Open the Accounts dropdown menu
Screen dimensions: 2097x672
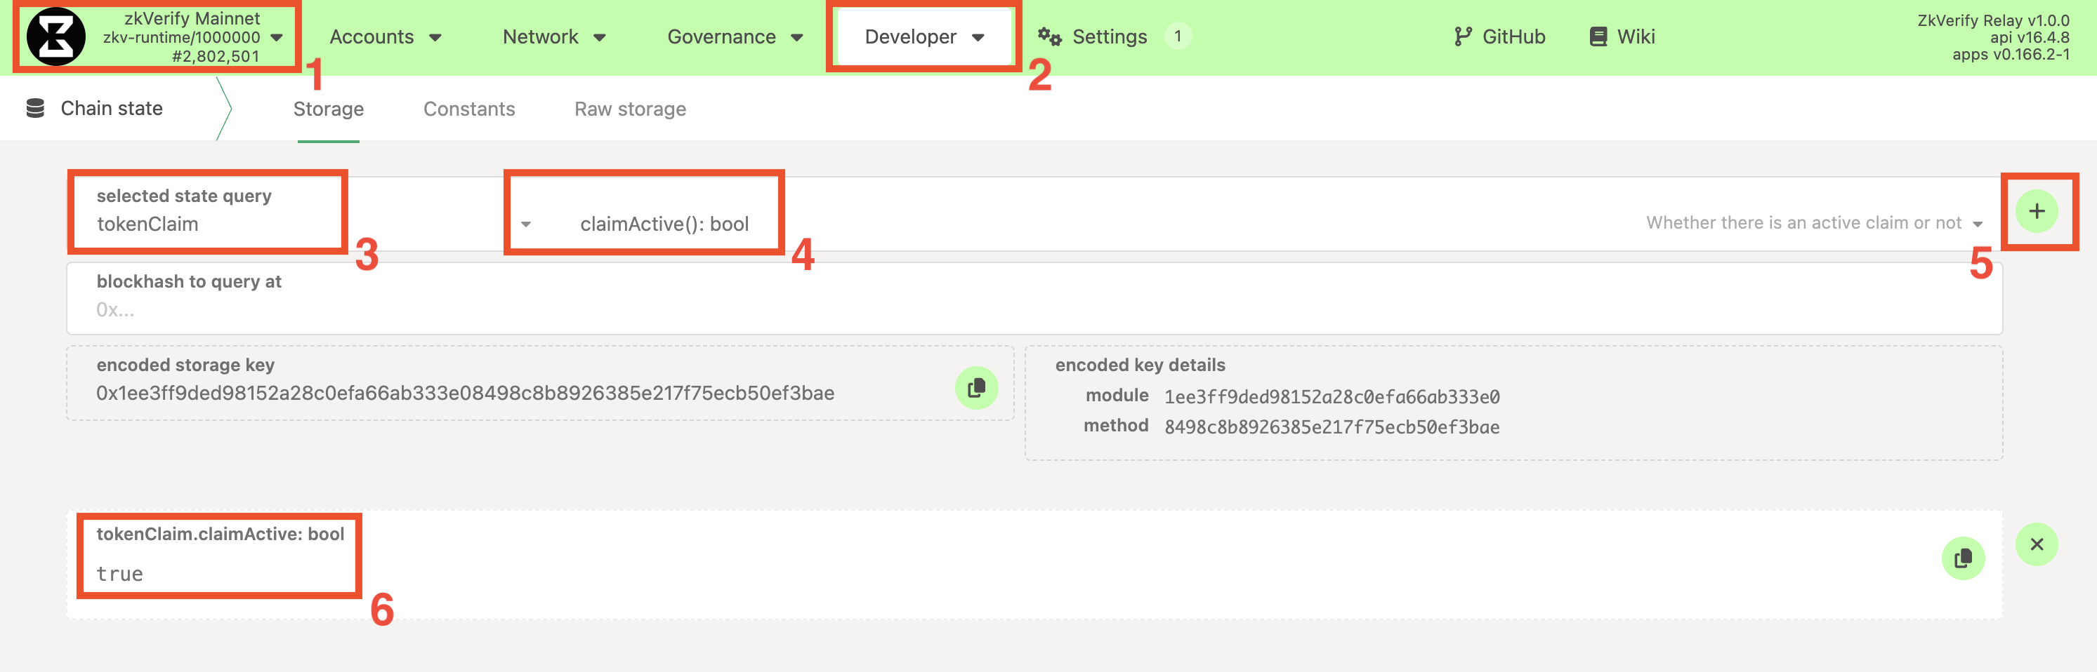click(385, 36)
